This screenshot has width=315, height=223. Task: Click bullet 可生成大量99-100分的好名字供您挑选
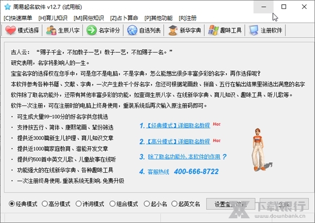tap(62, 117)
